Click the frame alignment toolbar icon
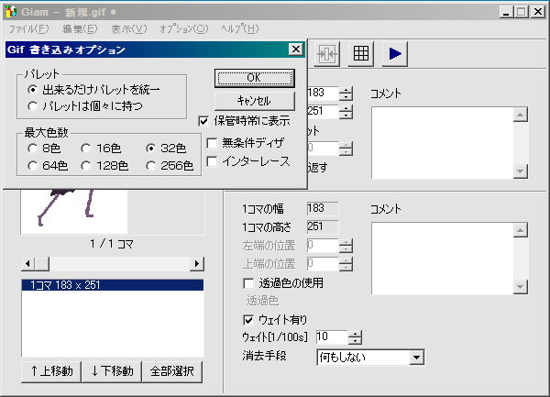This screenshot has height=397, width=550. (x=328, y=54)
